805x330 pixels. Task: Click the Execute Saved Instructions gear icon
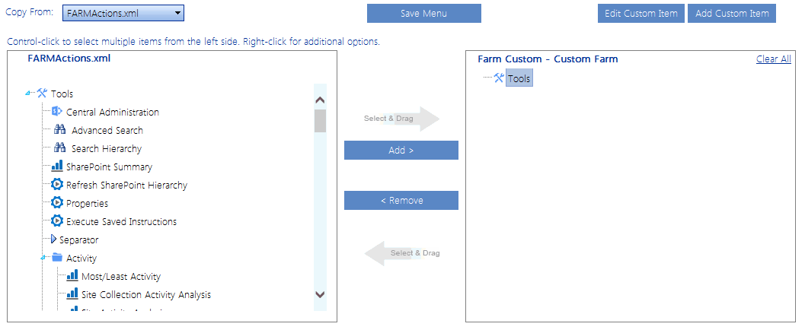click(56, 221)
